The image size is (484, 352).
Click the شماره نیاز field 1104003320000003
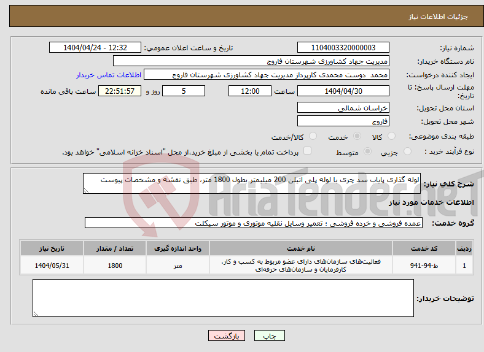(x=343, y=47)
